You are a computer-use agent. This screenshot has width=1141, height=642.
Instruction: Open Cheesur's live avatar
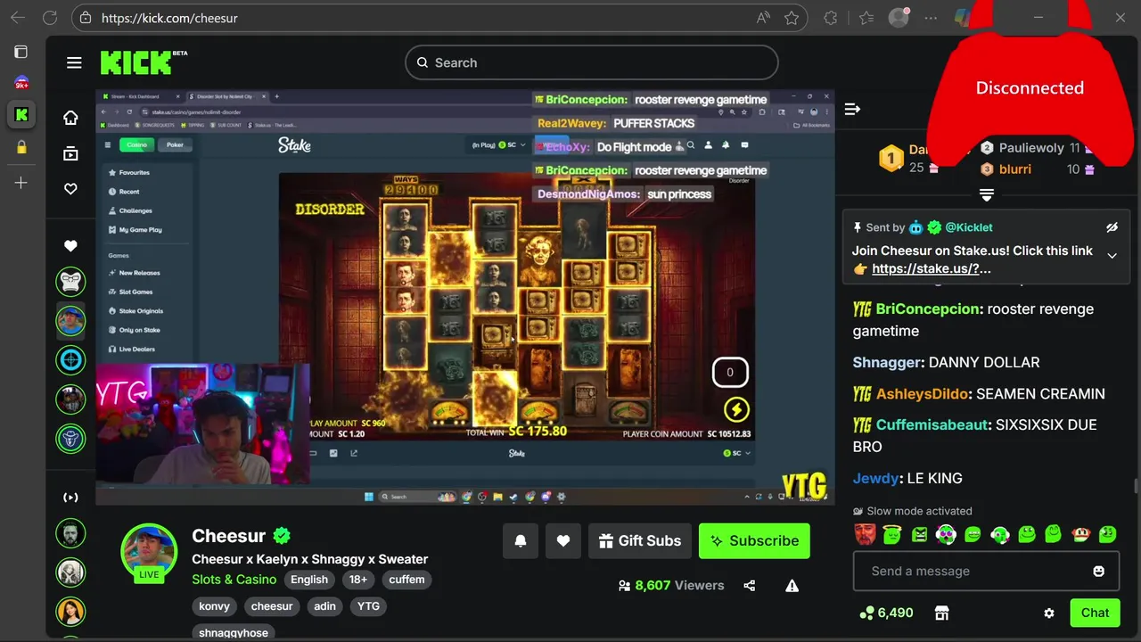coord(149,553)
